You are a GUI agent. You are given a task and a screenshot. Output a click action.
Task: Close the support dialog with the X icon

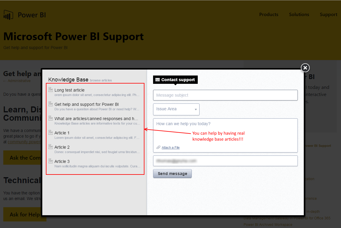pos(305,68)
